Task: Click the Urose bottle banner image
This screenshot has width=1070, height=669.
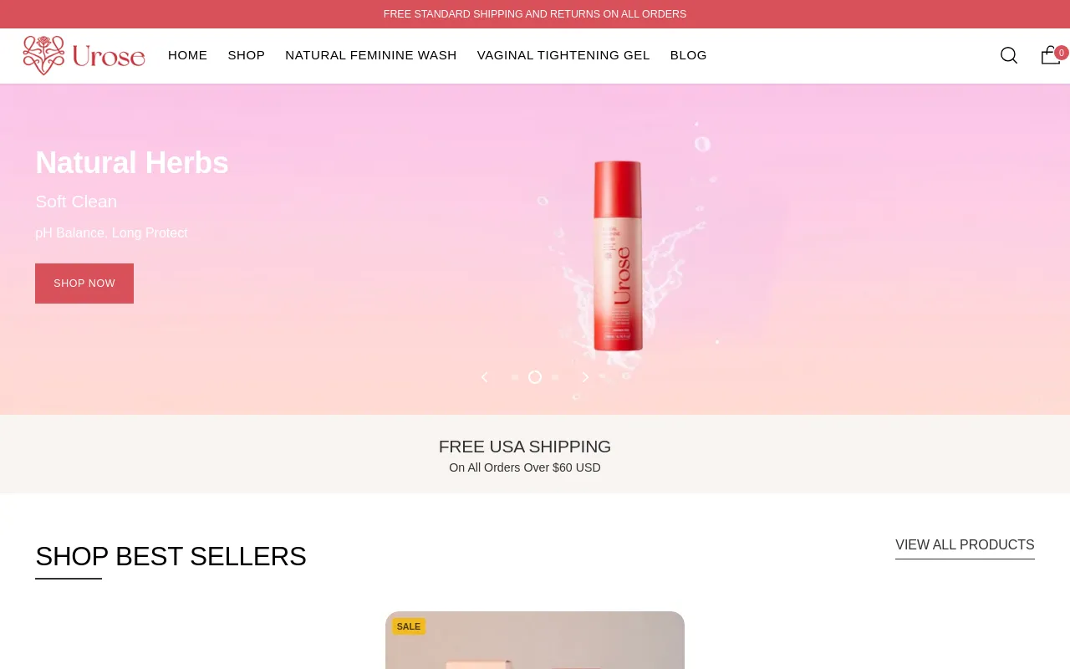Action: [x=619, y=255]
